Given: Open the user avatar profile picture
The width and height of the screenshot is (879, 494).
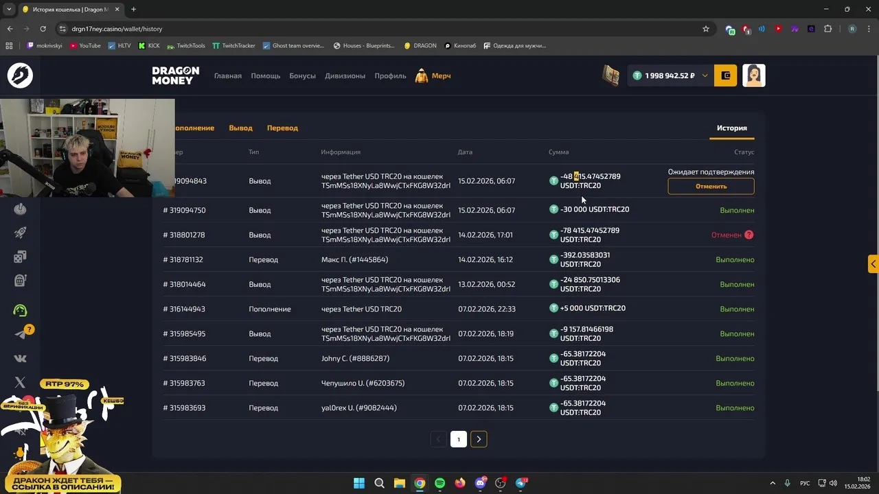Looking at the screenshot, I should pos(754,75).
